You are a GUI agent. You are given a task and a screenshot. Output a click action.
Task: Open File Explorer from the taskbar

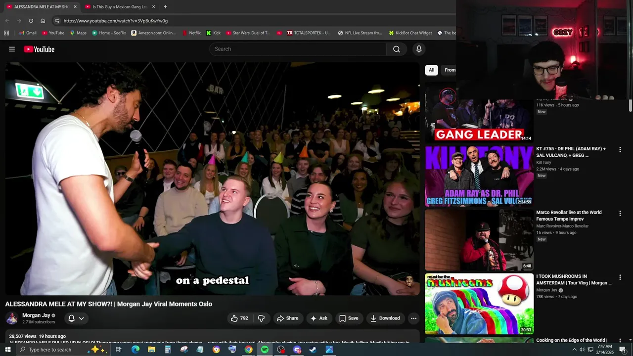click(151, 350)
